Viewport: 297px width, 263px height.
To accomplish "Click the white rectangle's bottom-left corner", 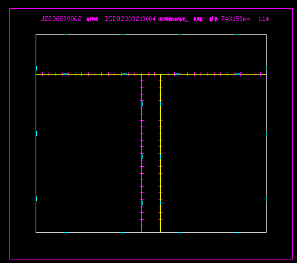I will coord(36,232).
